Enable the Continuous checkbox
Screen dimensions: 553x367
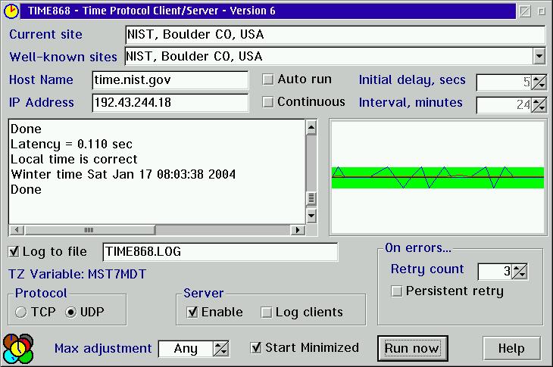[268, 102]
